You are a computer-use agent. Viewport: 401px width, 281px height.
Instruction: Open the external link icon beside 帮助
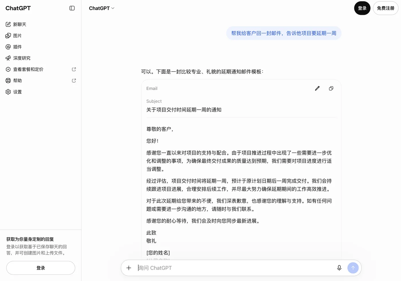(x=74, y=81)
